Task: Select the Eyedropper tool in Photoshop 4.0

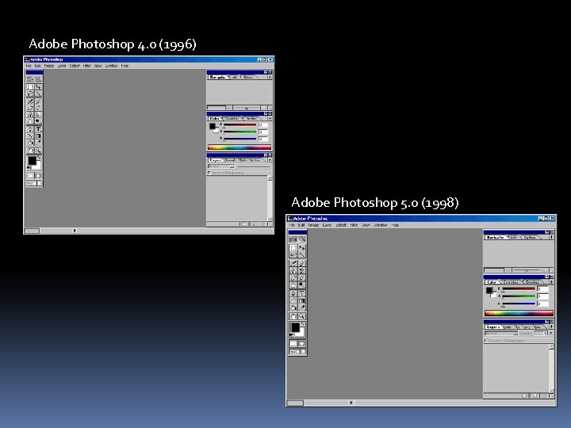Action: pyautogui.click(x=39, y=143)
